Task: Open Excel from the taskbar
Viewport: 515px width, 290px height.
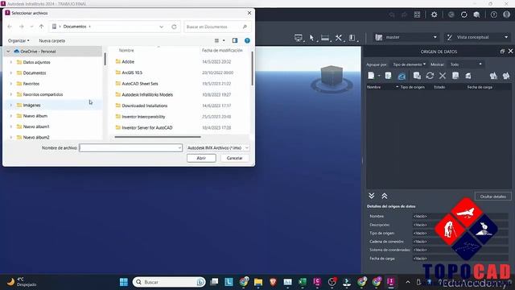Action: tap(303, 282)
